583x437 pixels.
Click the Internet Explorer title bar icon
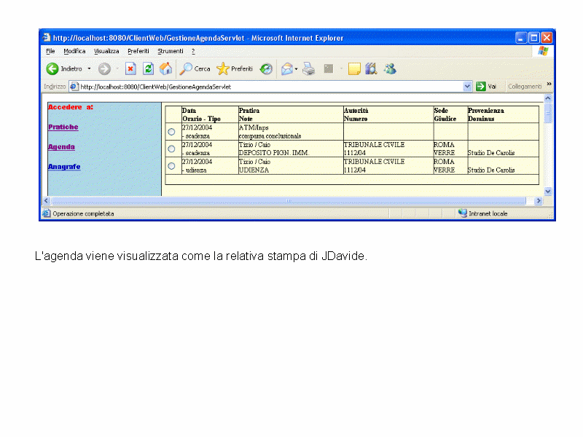coord(47,38)
